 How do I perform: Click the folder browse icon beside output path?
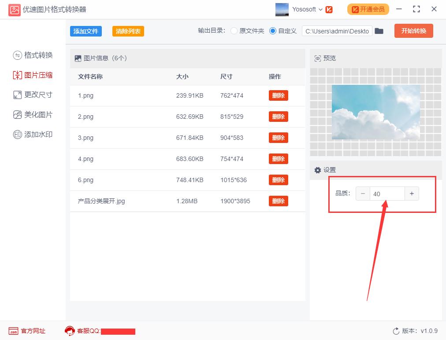point(379,31)
